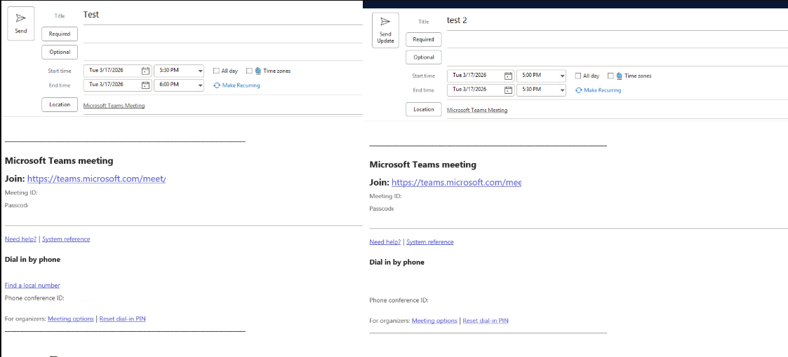
Task: Open Teams join link in Test meeting
Action: [x=97, y=178]
